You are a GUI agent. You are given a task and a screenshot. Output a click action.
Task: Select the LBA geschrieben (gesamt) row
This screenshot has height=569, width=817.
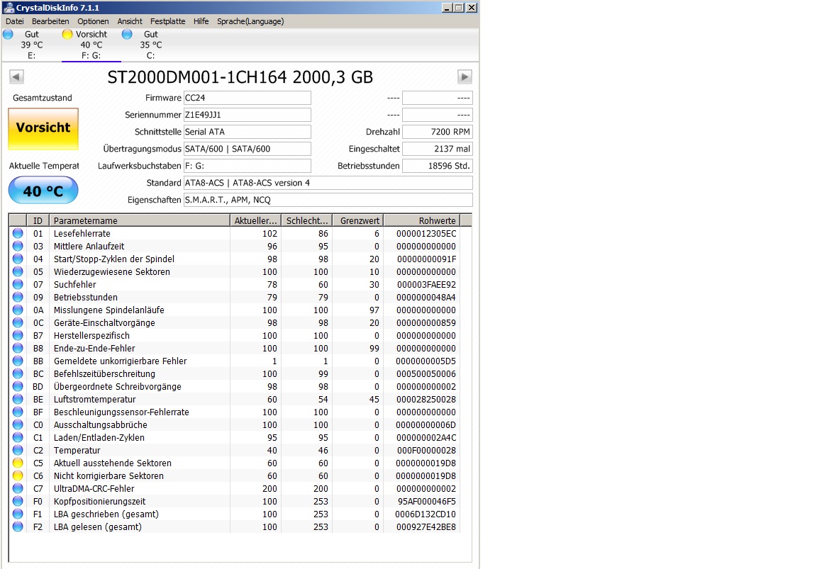[235, 514]
